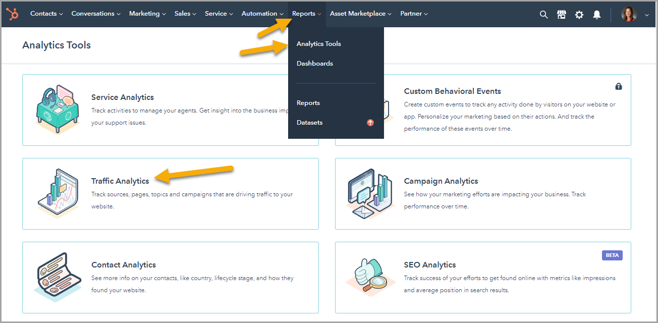Click the SEO Analytics description text

pos(510,284)
